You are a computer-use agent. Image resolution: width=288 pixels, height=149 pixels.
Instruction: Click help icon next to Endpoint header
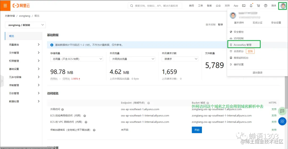point(149,103)
